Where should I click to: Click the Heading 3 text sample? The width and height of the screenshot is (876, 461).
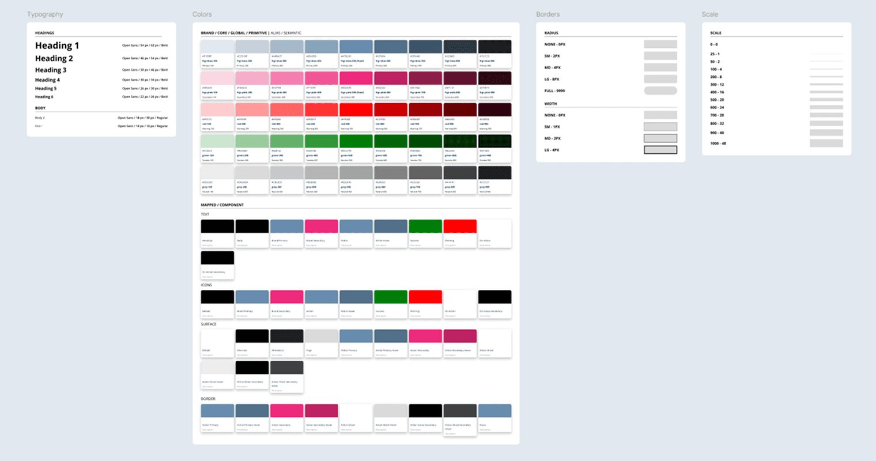[x=51, y=70]
